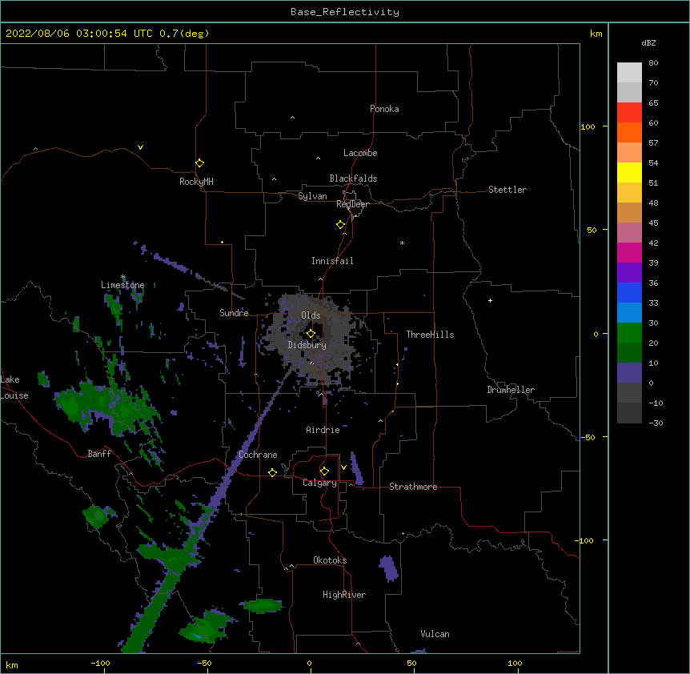Click the Lacombe city label

click(360, 153)
